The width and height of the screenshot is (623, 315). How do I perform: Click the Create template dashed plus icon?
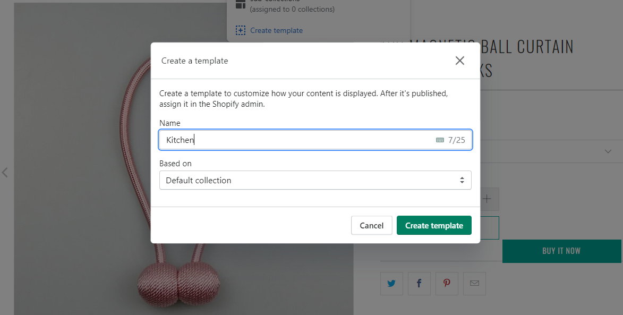point(241,30)
